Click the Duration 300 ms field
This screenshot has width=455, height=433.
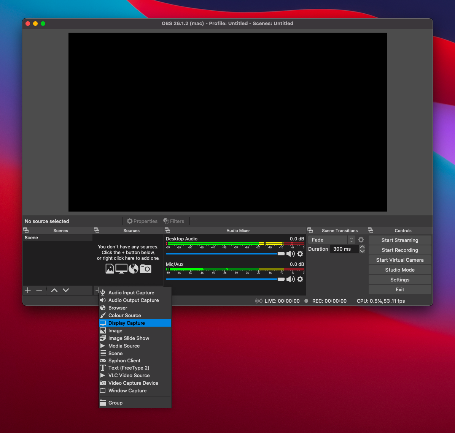point(344,249)
